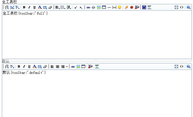Viewport: 193px width, 117px height.
Task: Click the Unlink icon in full toolbar
Action: [93, 7]
